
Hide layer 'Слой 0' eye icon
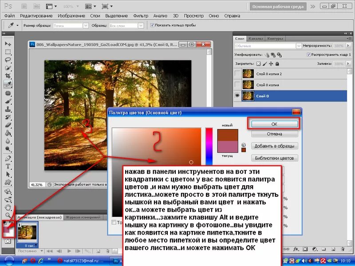tap(237, 96)
